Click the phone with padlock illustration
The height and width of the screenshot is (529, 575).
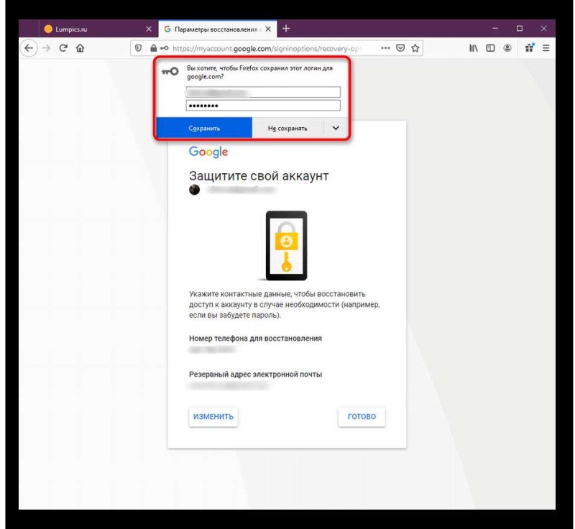tap(286, 246)
